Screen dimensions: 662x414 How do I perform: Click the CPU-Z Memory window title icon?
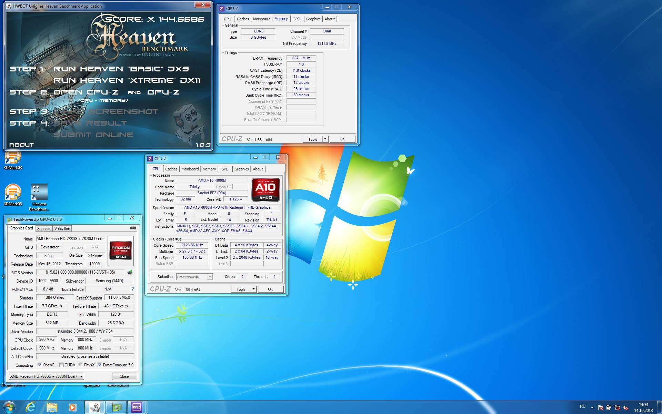(x=222, y=8)
